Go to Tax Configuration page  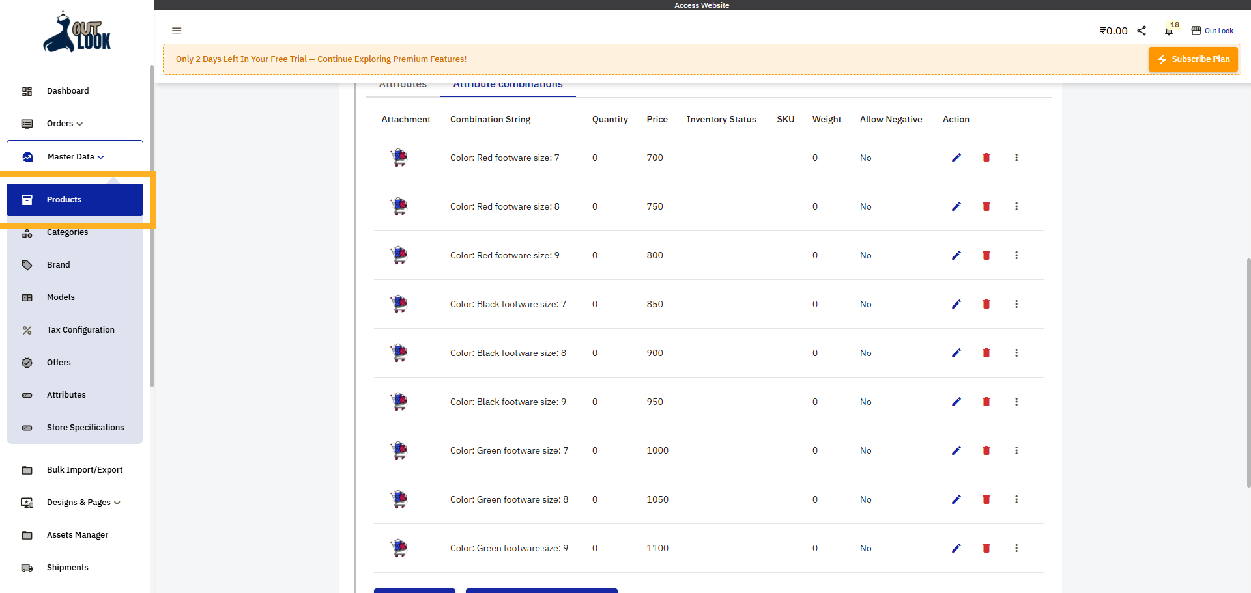click(x=80, y=330)
